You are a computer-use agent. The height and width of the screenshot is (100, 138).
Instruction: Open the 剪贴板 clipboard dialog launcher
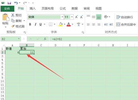click(x=25, y=32)
